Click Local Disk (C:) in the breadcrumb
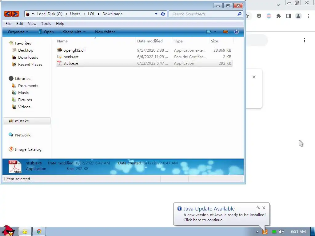This screenshot has width=315, height=236. (50, 14)
